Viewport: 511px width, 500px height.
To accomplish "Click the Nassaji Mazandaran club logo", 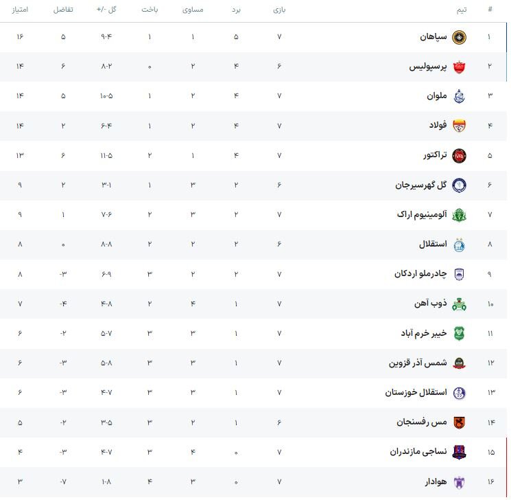I will (x=460, y=451).
